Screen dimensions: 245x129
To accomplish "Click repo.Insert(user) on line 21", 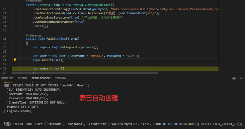I will click(x=48, y=60).
